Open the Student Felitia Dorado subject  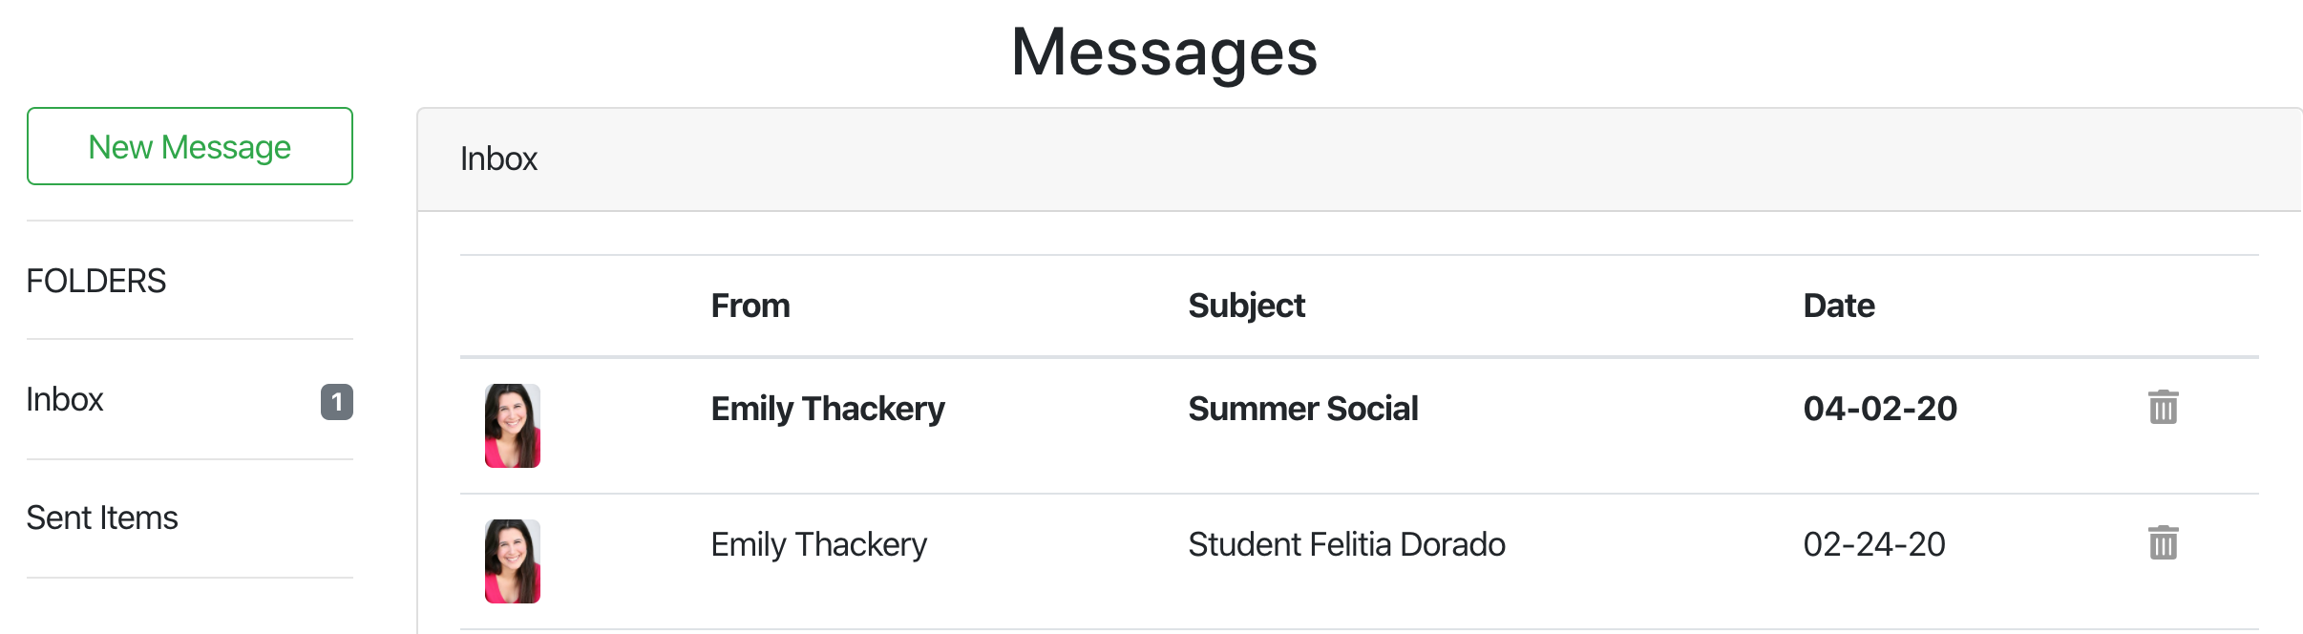tap(1346, 544)
